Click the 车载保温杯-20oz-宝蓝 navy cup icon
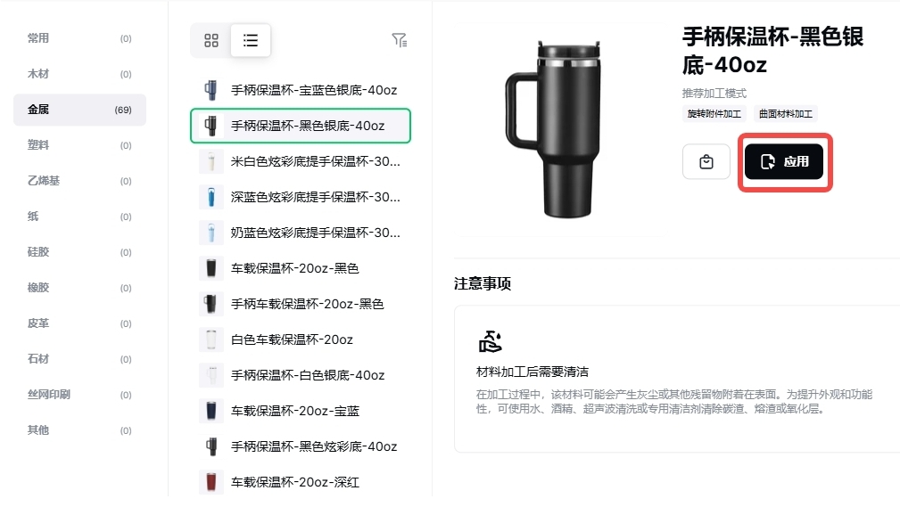 (211, 411)
